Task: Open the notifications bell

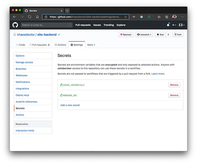Action: tap(168, 25)
